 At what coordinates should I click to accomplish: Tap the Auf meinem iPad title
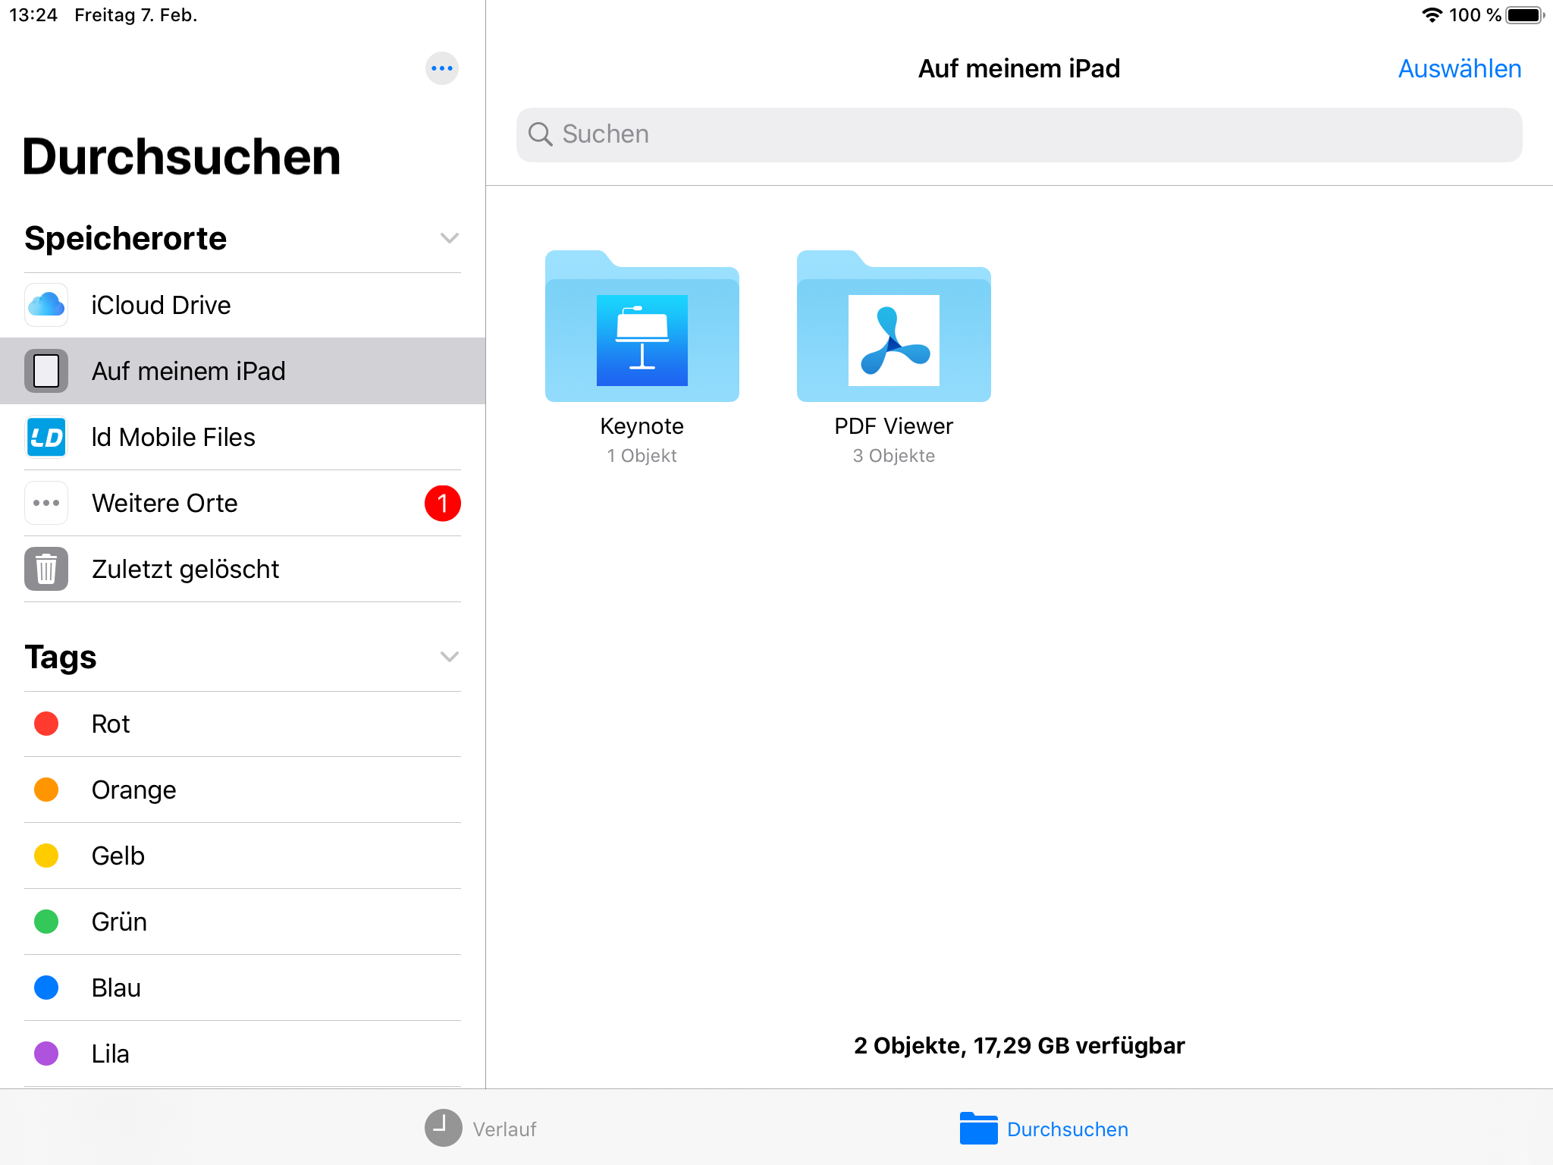coord(1019,68)
